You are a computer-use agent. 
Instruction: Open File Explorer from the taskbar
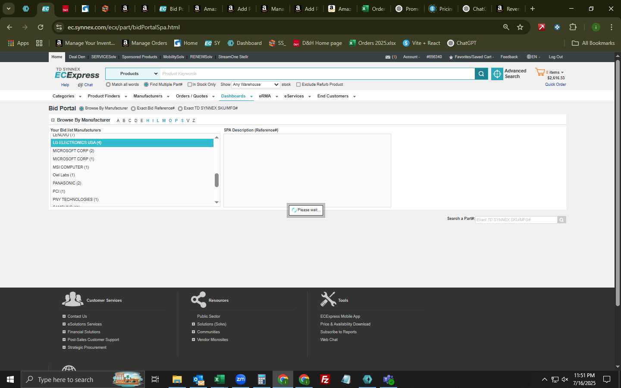[x=177, y=379]
